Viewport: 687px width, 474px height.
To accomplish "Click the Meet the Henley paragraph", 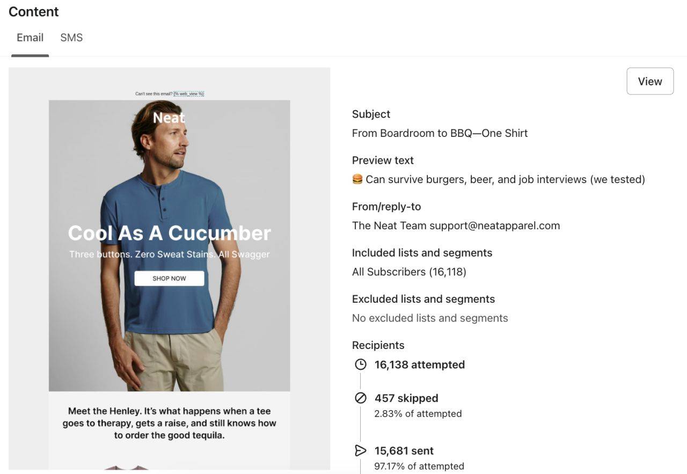I will pyautogui.click(x=169, y=423).
